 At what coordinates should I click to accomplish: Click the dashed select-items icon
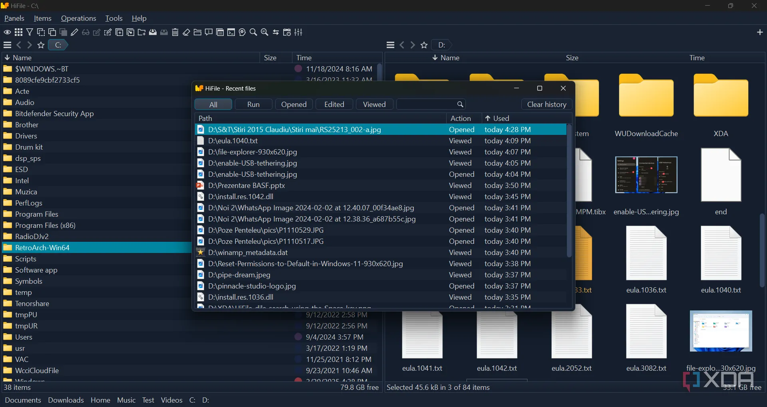click(41, 32)
